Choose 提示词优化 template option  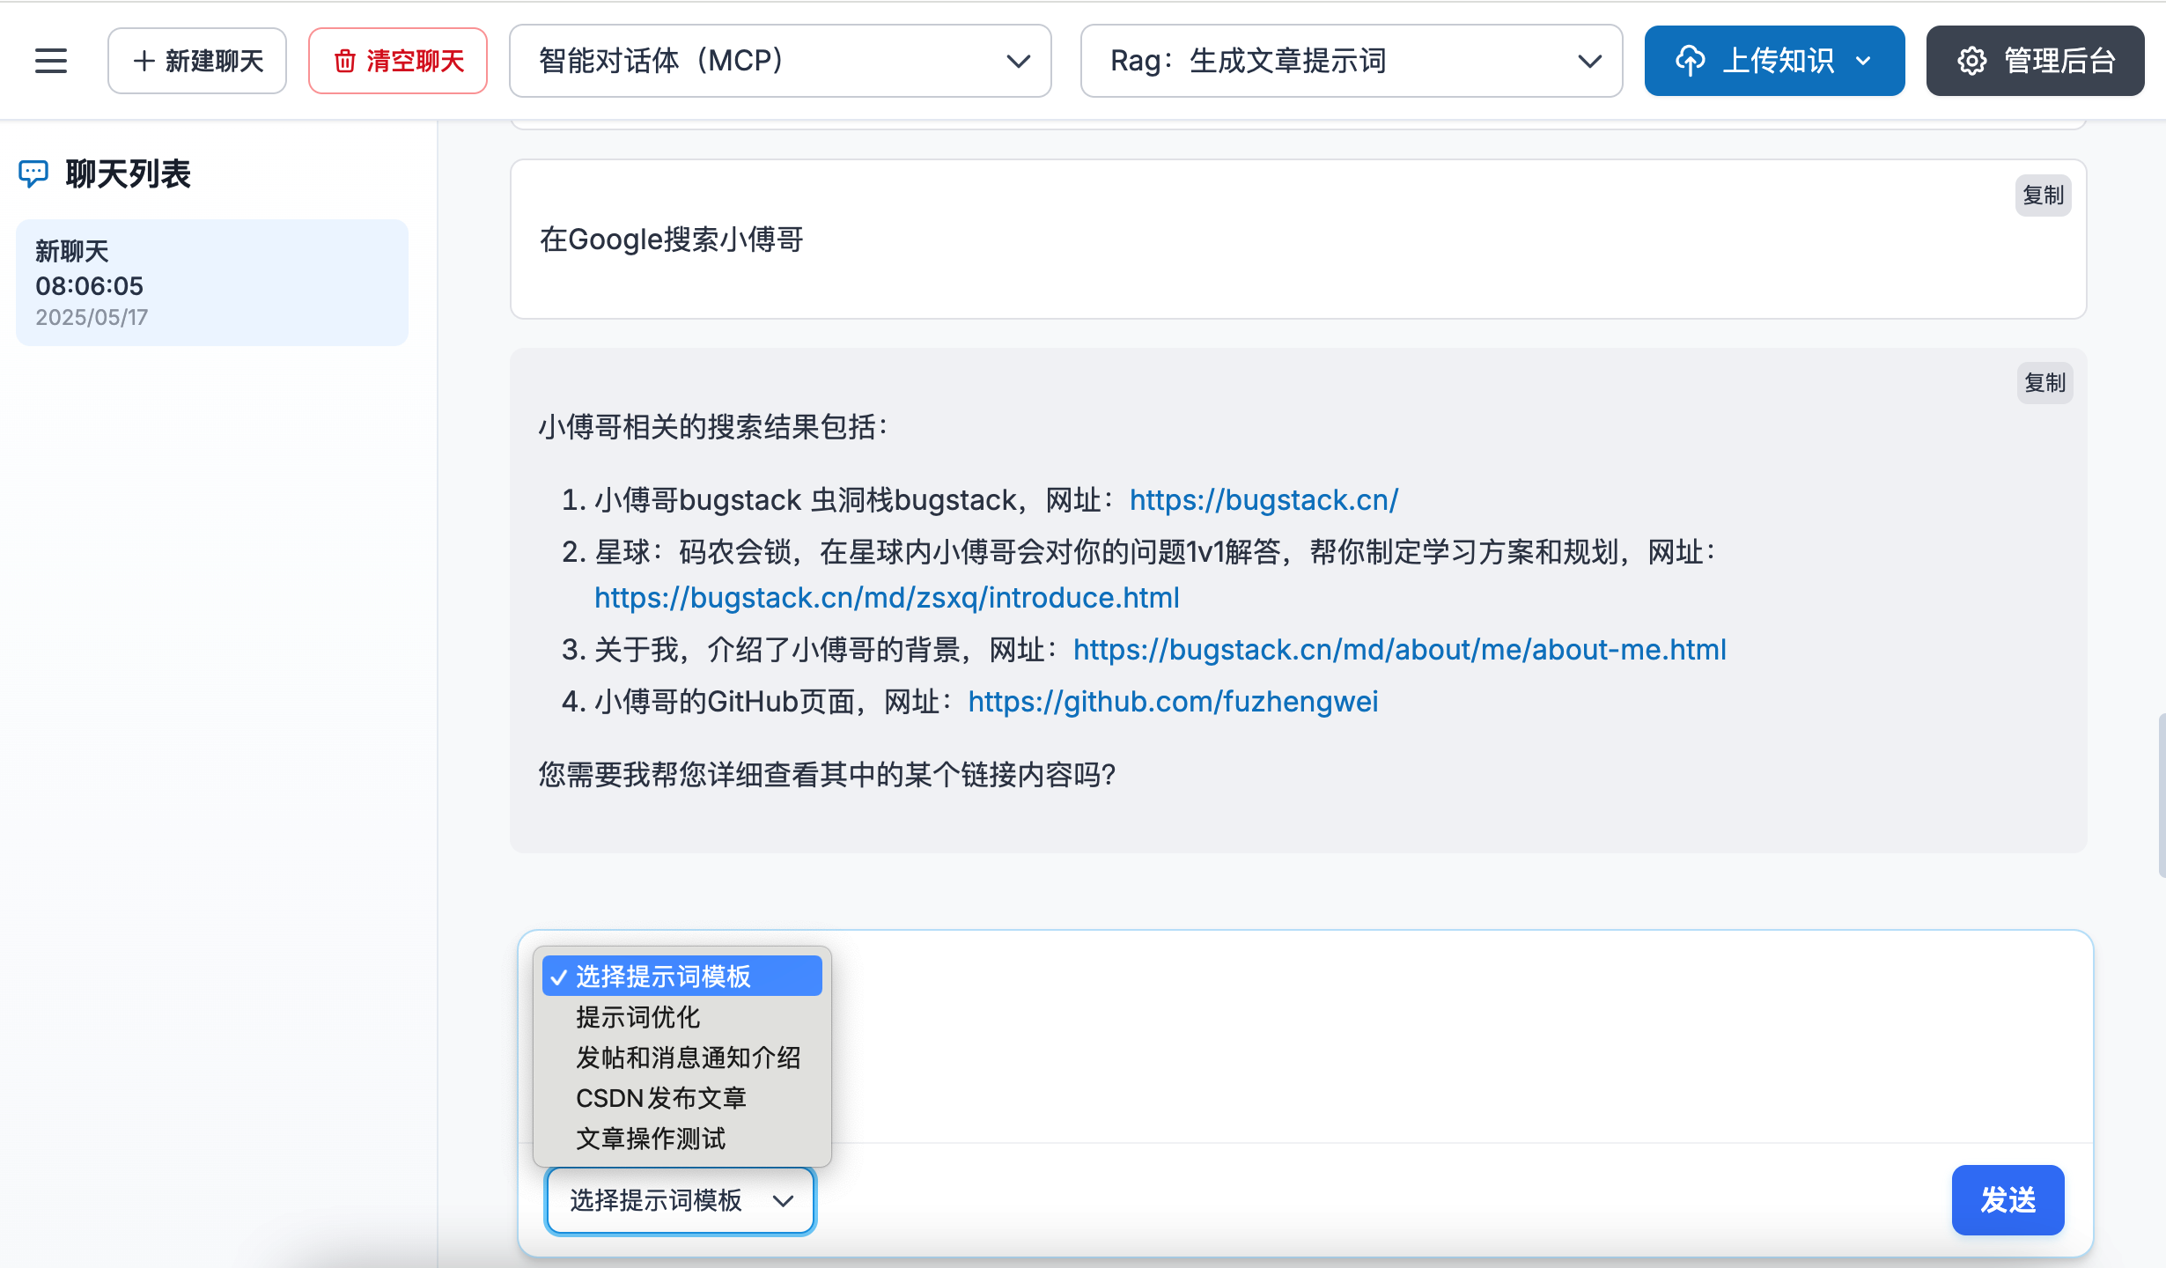pos(682,1017)
